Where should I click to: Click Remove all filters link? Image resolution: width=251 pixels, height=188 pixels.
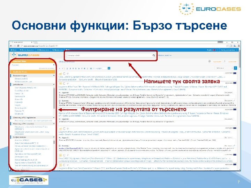(x=47, y=69)
